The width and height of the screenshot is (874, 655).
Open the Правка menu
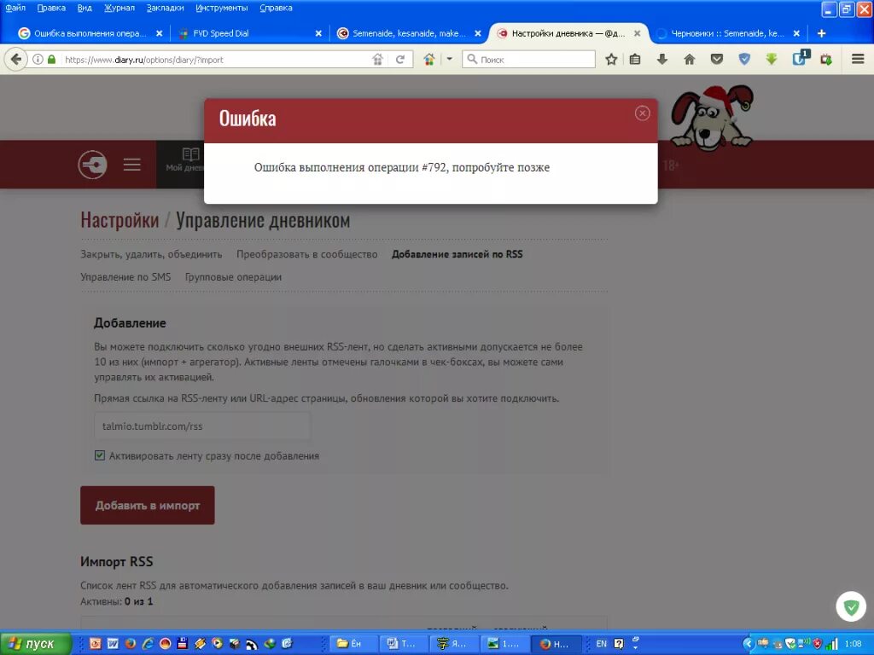[x=51, y=8]
